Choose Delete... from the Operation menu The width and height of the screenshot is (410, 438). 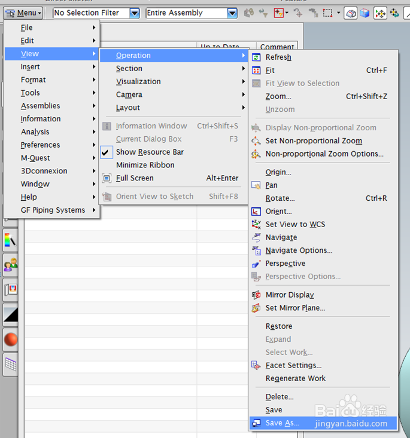[x=323, y=397]
